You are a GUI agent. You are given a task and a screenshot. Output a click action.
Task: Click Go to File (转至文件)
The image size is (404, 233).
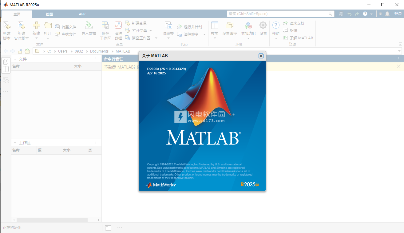click(65, 27)
